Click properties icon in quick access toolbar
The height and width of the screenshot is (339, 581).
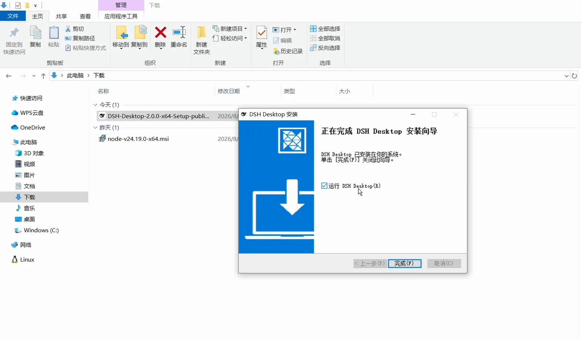click(18, 5)
